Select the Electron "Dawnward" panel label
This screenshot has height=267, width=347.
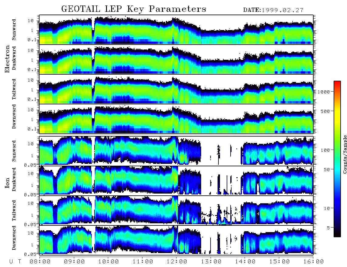click(x=14, y=117)
